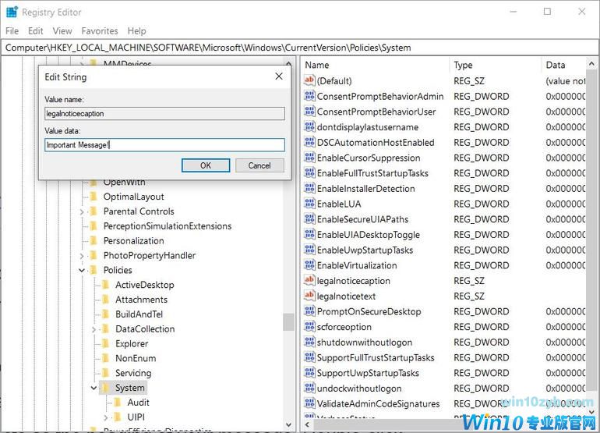Click the PromptOnSecureDesktop DWORD icon

(309, 311)
